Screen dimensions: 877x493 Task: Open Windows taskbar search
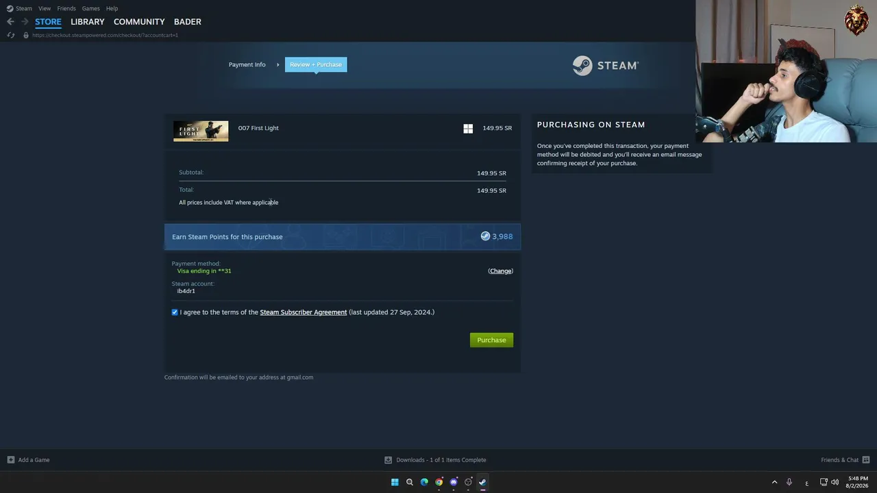pyautogui.click(x=410, y=482)
